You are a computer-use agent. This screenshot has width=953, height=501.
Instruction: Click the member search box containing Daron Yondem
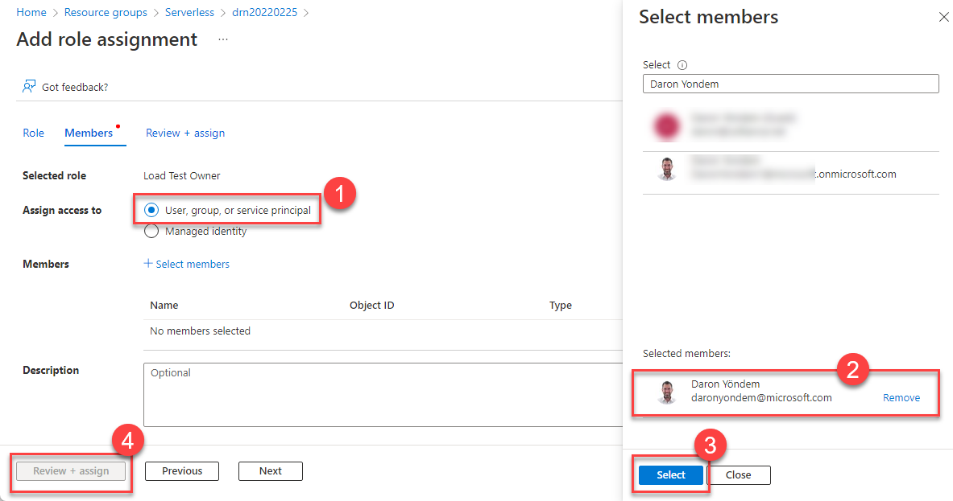pos(790,83)
